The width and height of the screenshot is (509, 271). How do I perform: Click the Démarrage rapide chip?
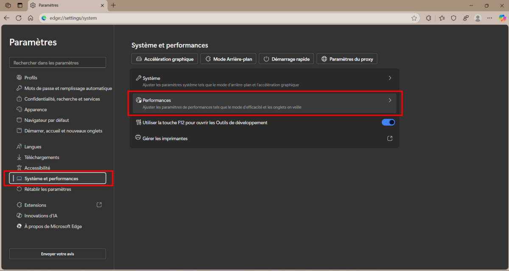(286, 59)
